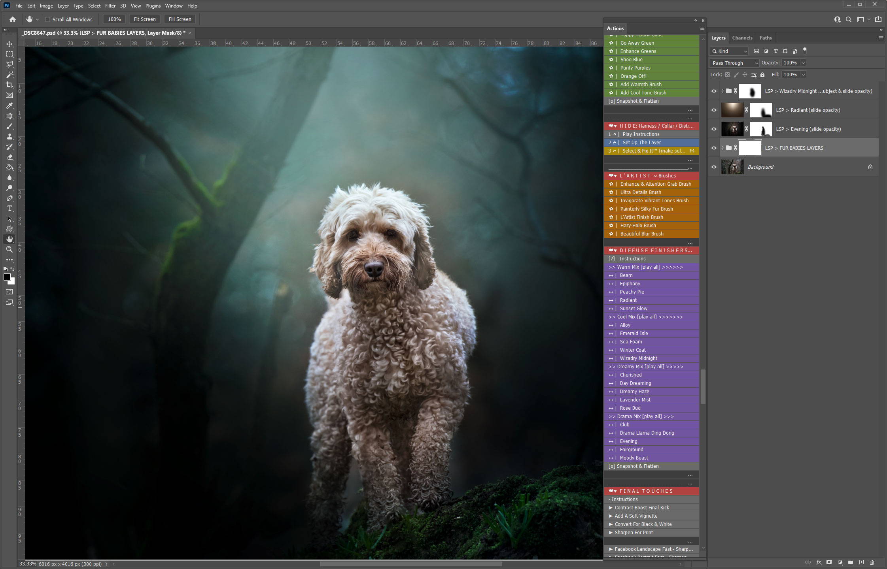Click the Home icon in options bar
Screen dimensions: 887x569
13,19
